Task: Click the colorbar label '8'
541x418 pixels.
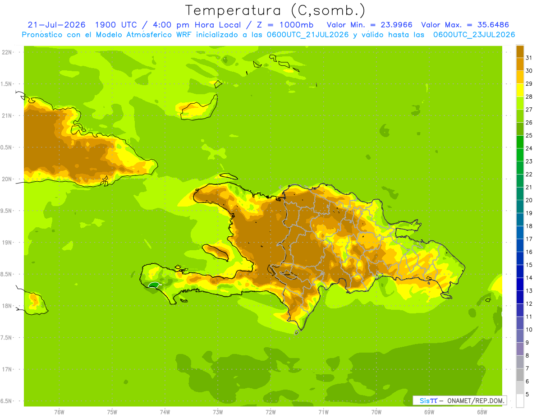Action: [527, 356]
